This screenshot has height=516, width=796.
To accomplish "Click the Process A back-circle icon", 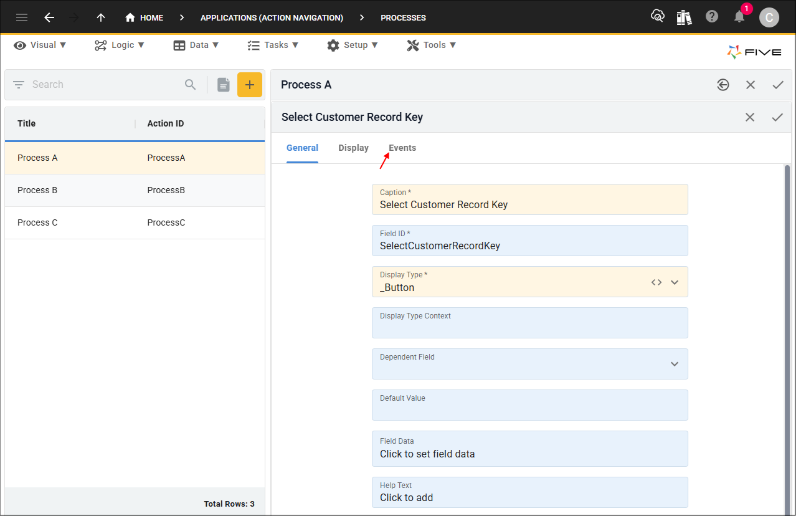I will click(723, 85).
